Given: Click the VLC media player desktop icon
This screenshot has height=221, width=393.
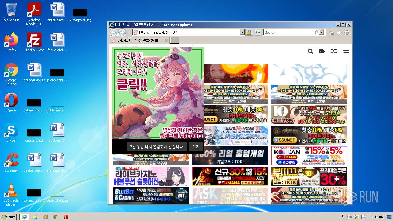Looking at the screenshot, I should click(x=11, y=195).
